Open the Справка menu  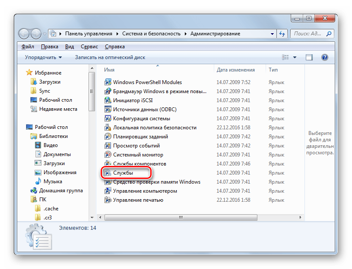point(115,47)
